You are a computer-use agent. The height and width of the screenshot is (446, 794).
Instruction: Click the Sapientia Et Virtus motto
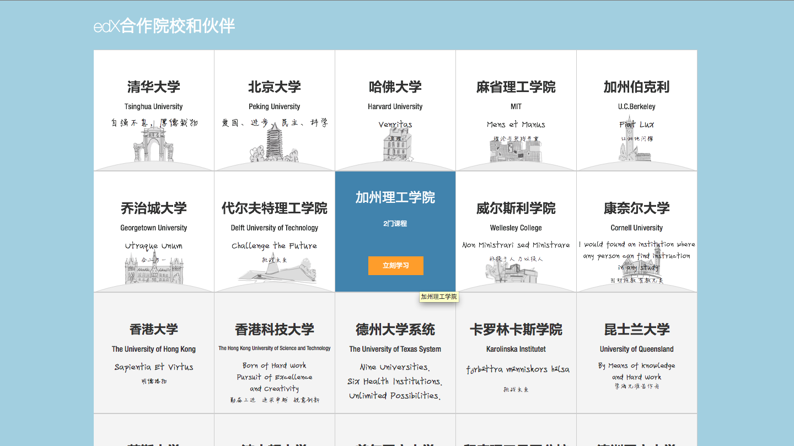pos(154,367)
